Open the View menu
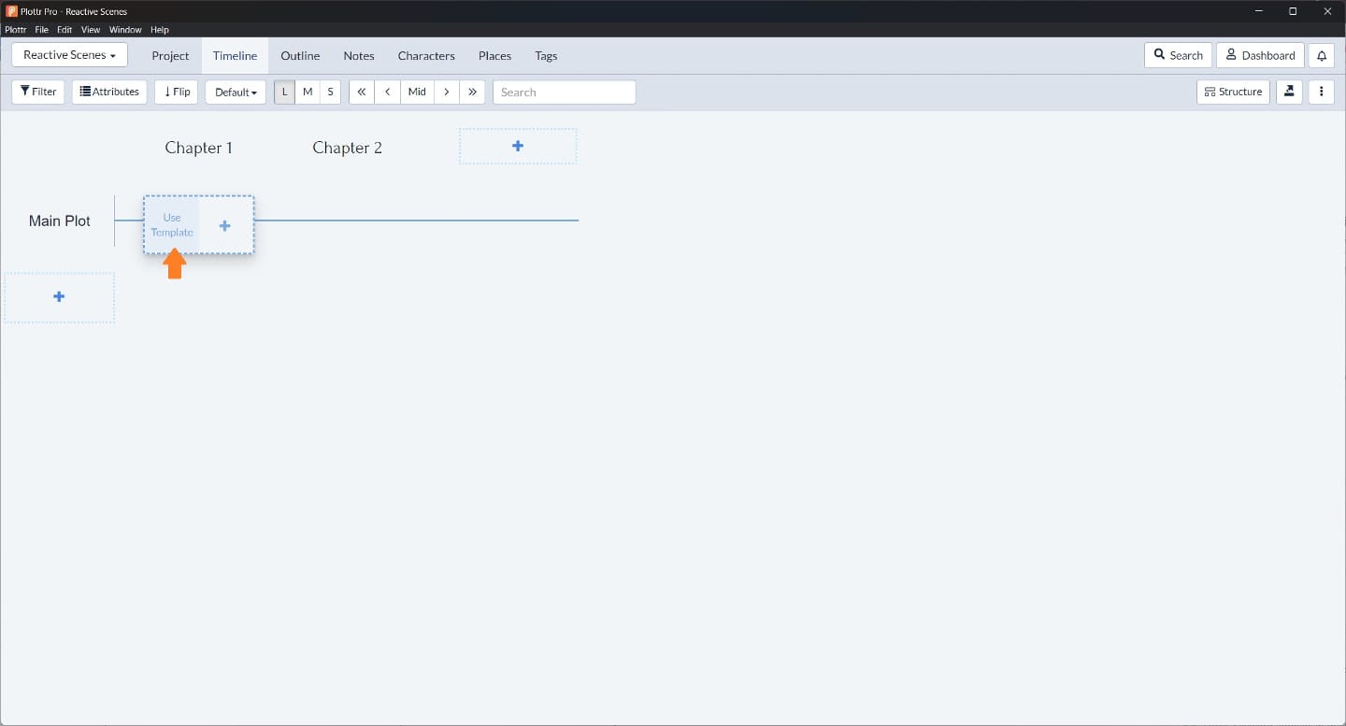 coord(91,30)
